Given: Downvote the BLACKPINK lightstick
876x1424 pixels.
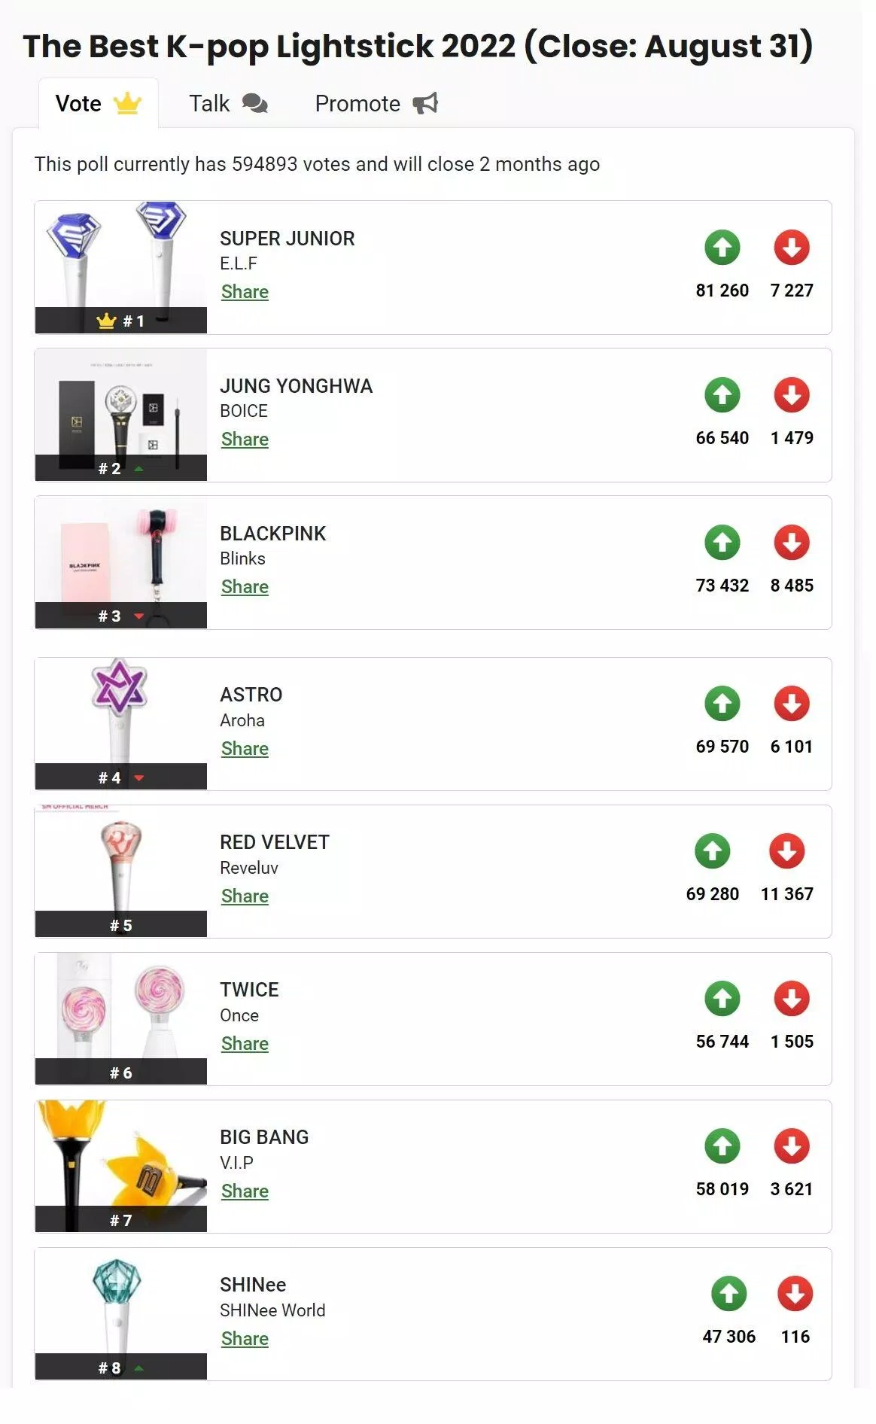Looking at the screenshot, I should click(x=792, y=543).
